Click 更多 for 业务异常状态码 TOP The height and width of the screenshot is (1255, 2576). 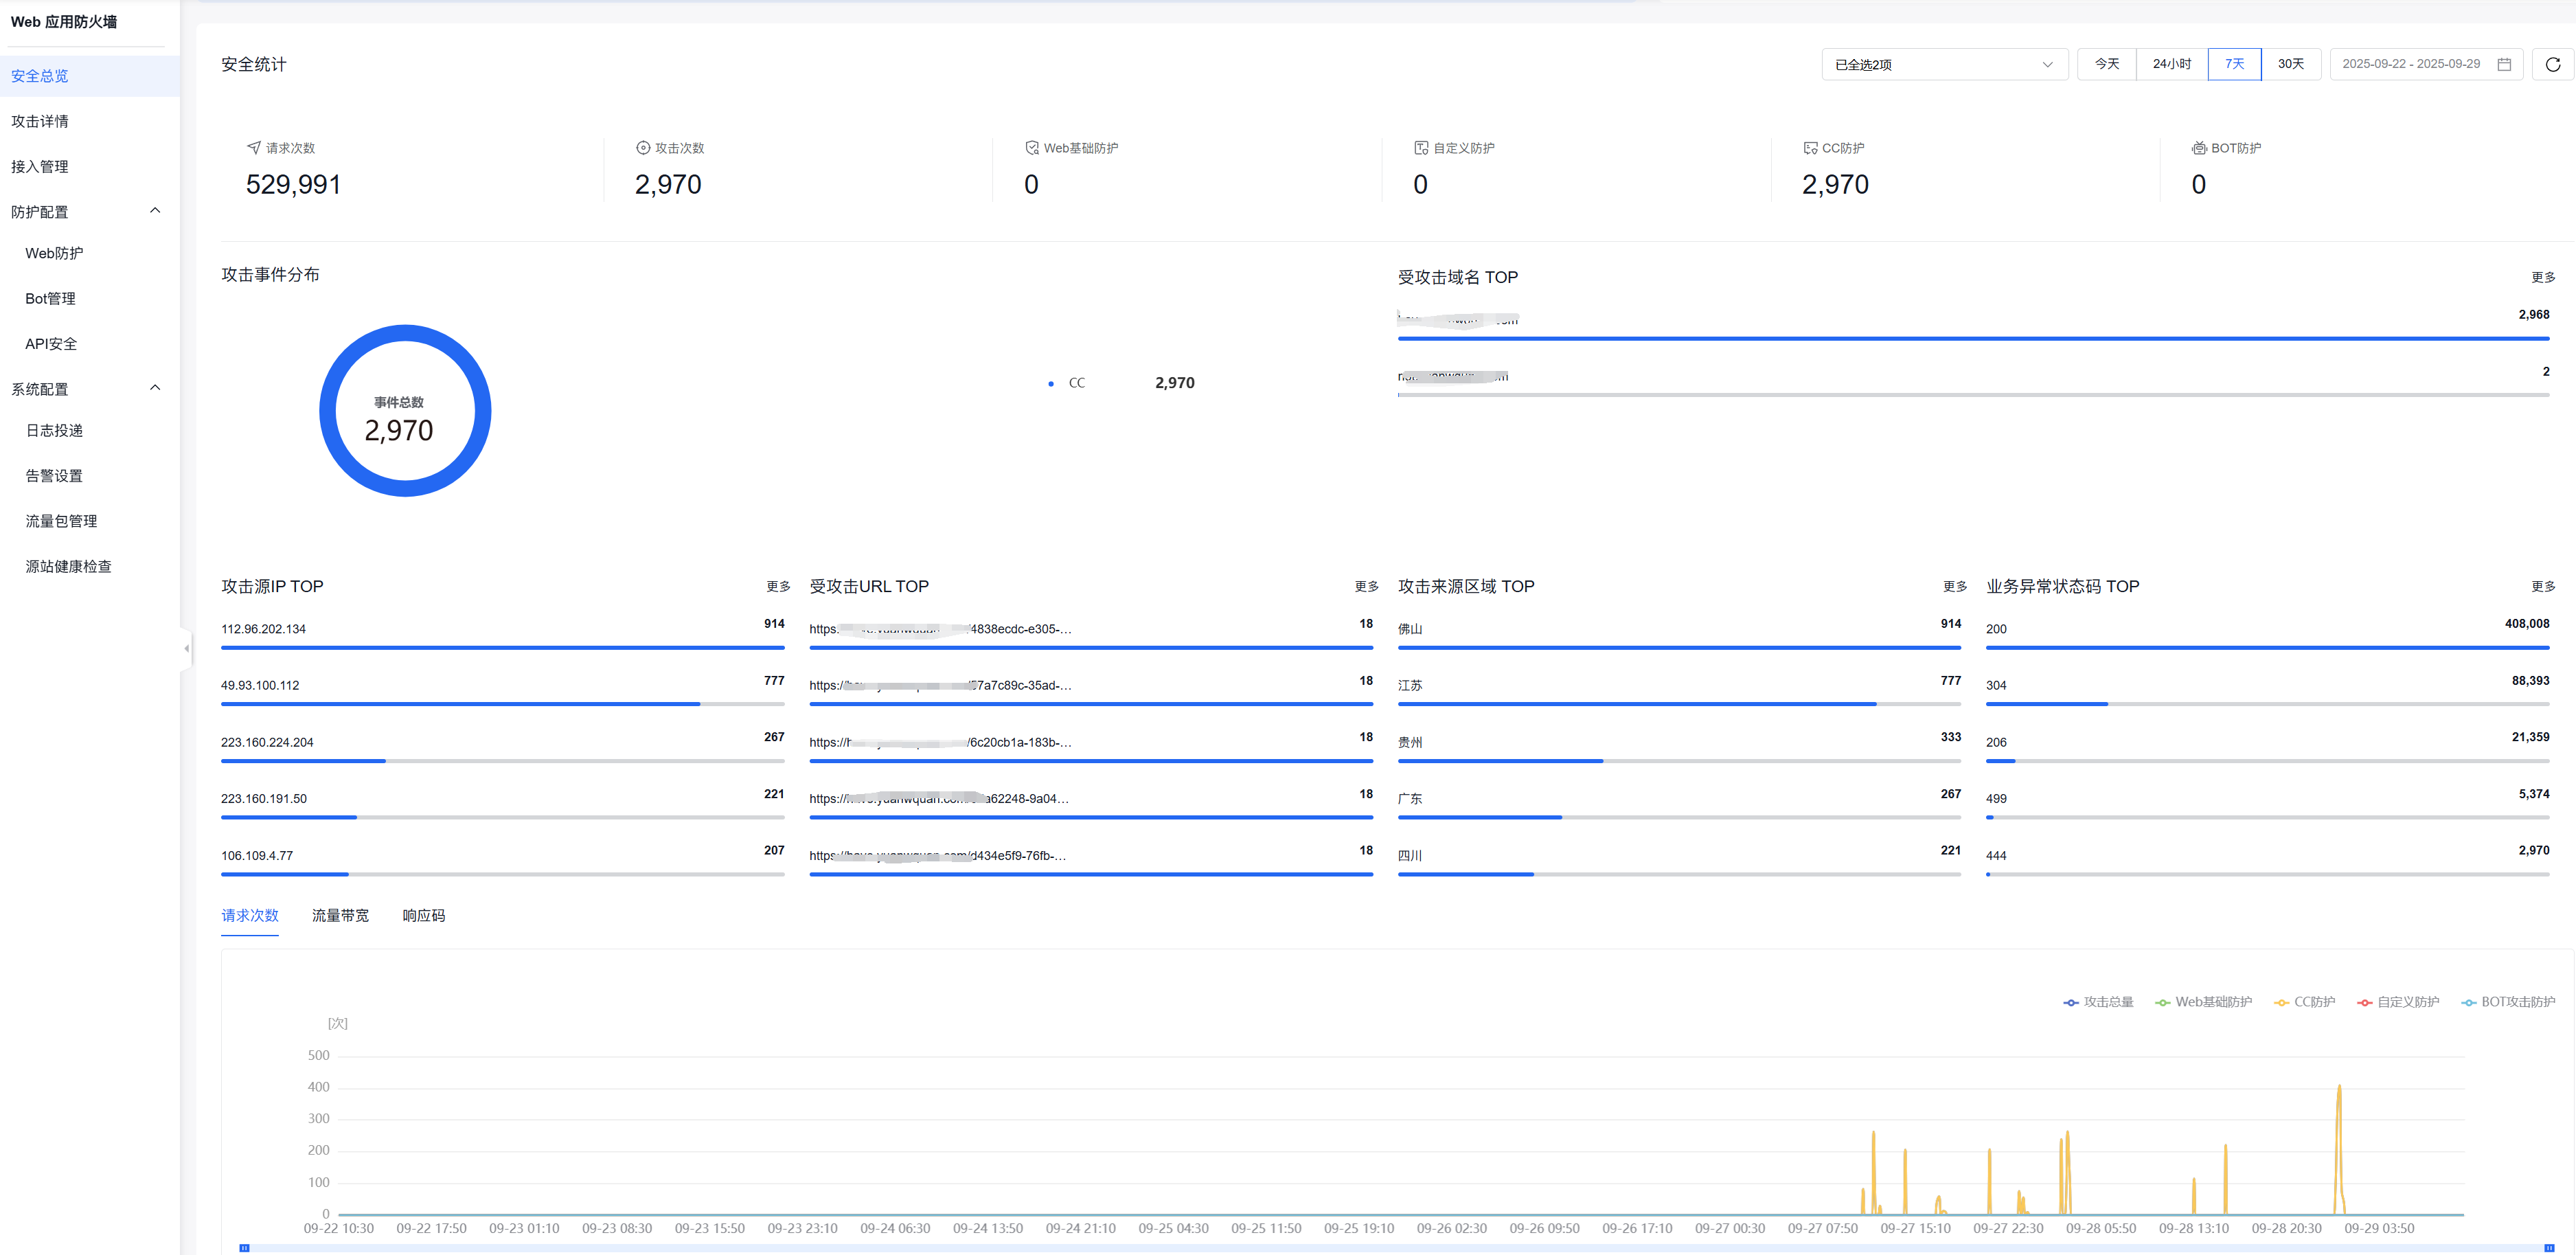(x=2543, y=586)
